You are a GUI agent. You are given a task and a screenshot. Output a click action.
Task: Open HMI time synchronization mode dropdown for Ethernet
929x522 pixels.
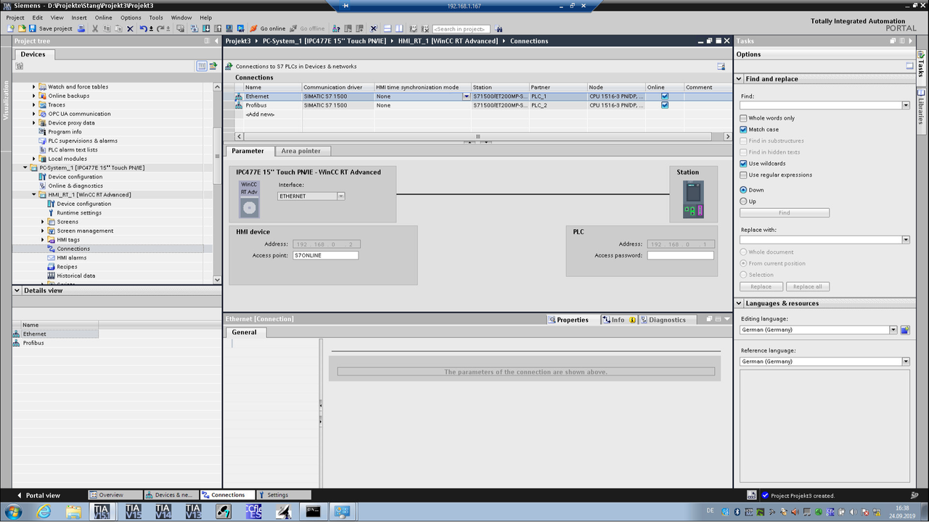click(x=467, y=96)
